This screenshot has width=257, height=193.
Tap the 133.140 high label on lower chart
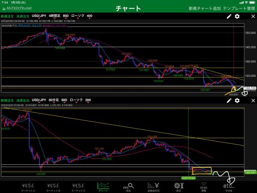(x=99, y=149)
